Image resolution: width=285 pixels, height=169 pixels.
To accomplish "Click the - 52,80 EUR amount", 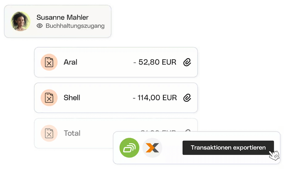I will pyautogui.click(x=155, y=62).
